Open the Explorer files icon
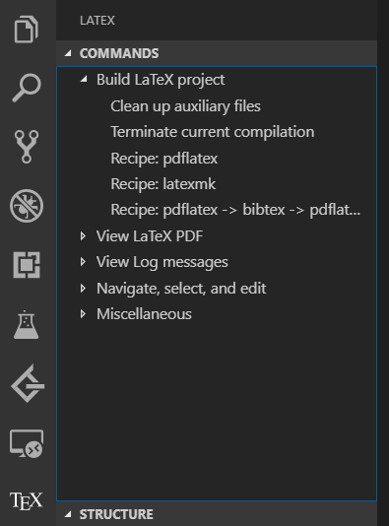 (27, 30)
